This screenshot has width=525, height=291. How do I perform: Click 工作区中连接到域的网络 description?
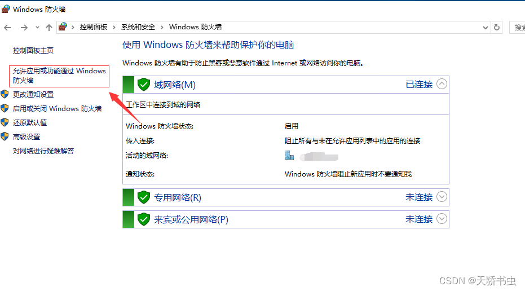coord(163,105)
